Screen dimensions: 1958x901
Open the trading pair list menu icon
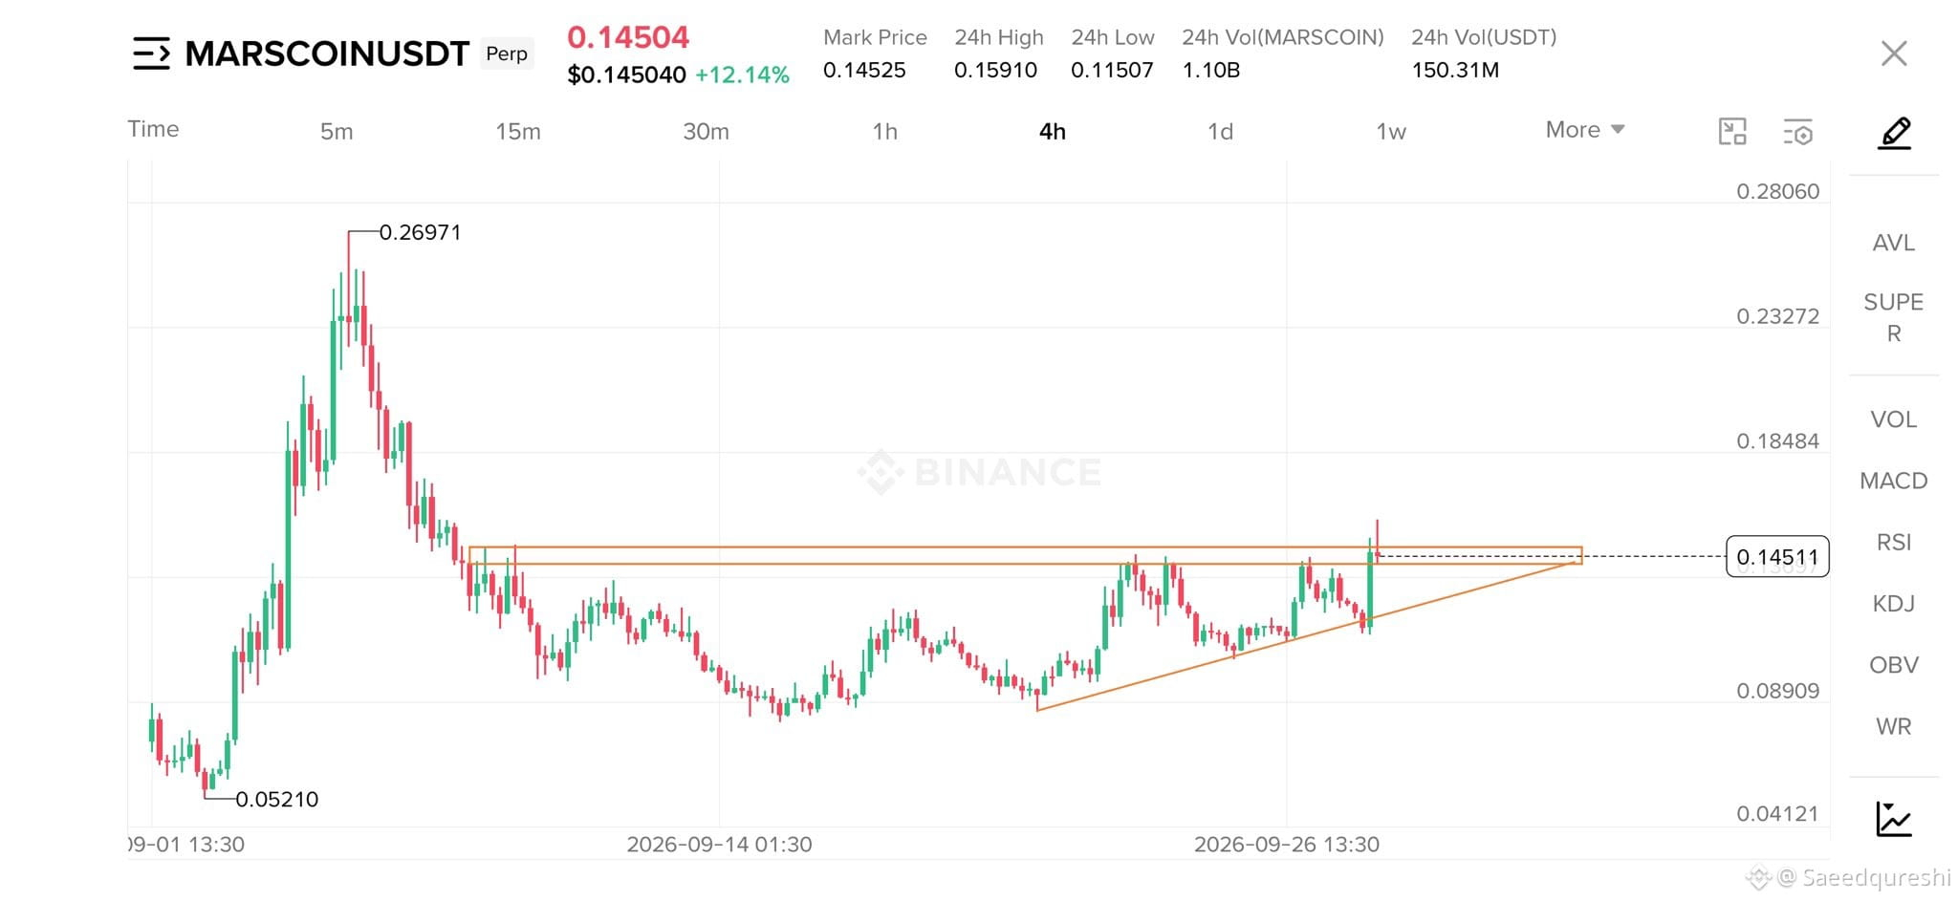(x=151, y=54)
